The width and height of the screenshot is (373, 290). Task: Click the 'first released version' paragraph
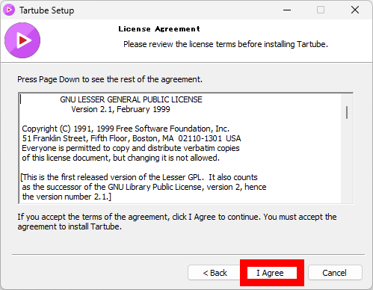pyautogui.click(x=144, y=187)
